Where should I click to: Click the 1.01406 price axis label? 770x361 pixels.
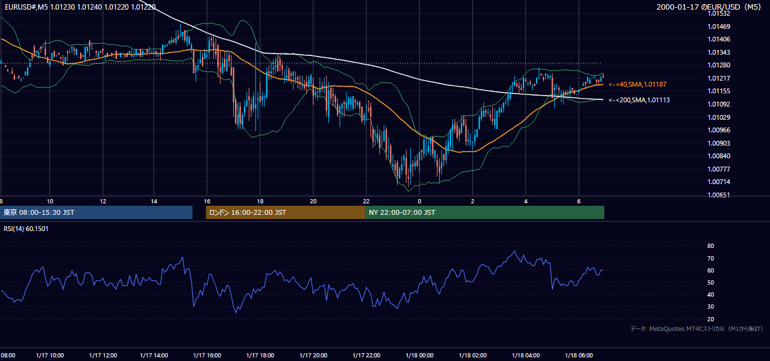(x=719, y=40)
